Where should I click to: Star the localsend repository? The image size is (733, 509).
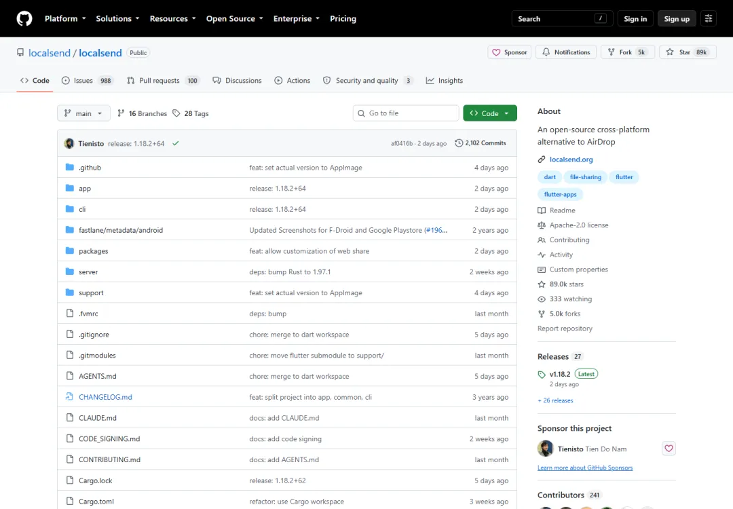[687, 52]
